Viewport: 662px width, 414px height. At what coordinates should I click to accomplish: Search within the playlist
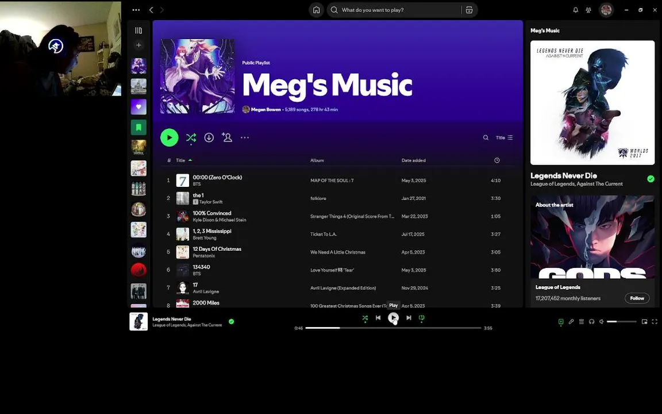pyautogui.click(x=486, y=137)
